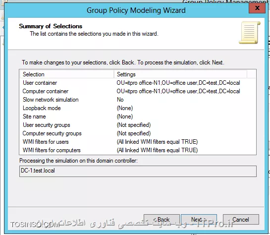Click the User container OU path value
The width and height of the screenshot is (270, 235).
coord(178,83)
